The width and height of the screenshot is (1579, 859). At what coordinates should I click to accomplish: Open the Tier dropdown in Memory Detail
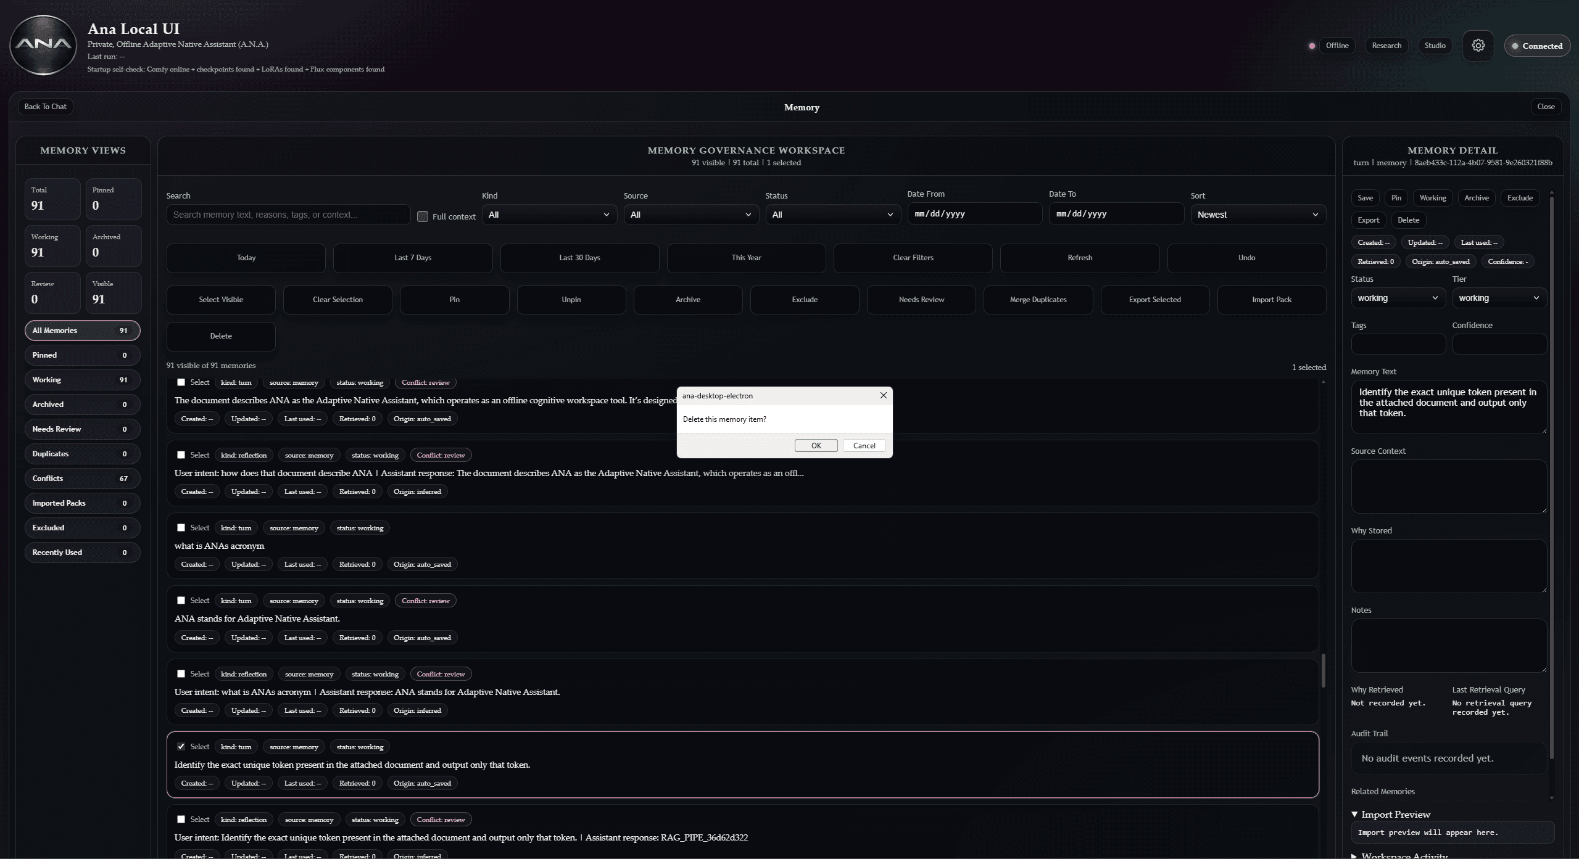click(x=1498, y=298)
